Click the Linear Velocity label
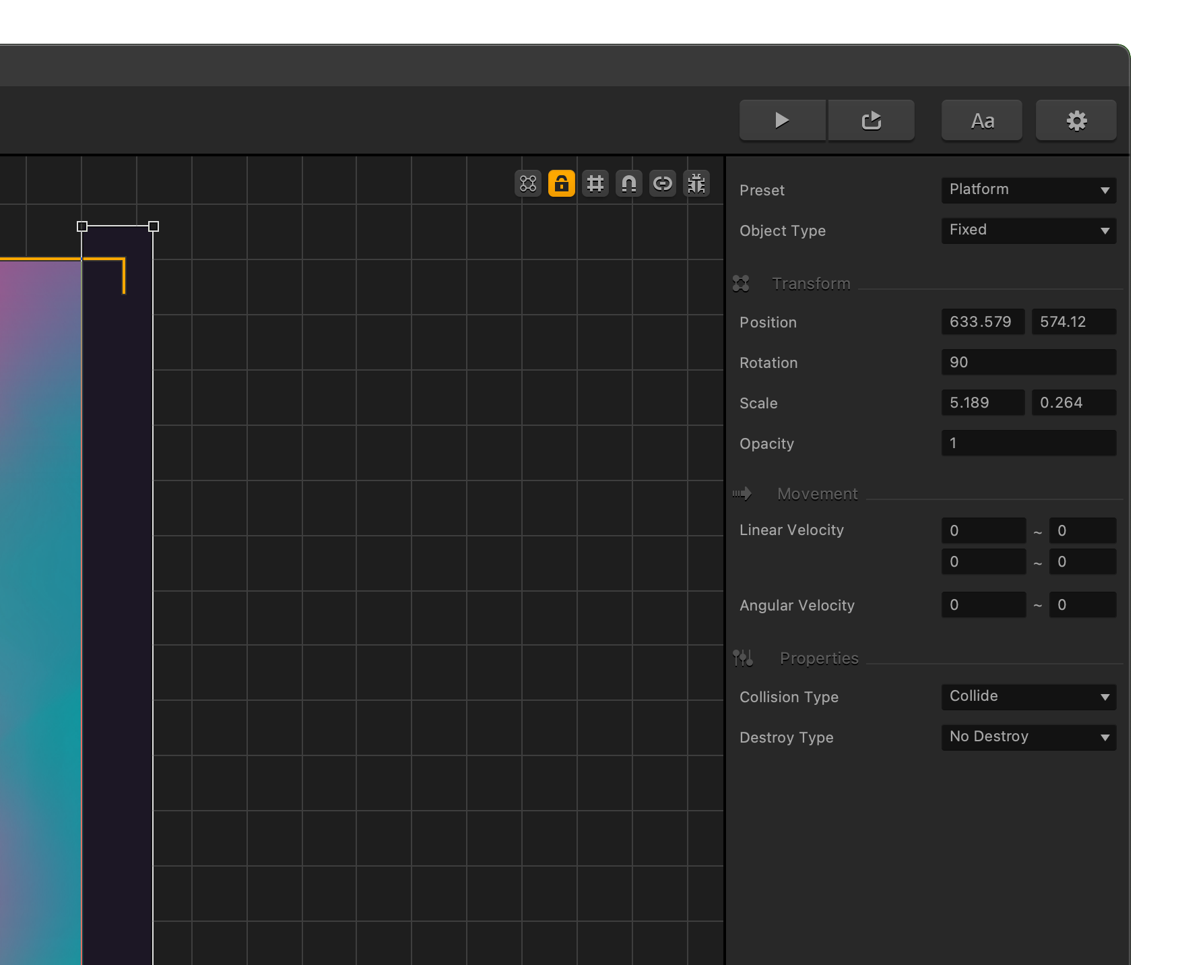This screenshot has height=965, width=1180. (791, 530)
